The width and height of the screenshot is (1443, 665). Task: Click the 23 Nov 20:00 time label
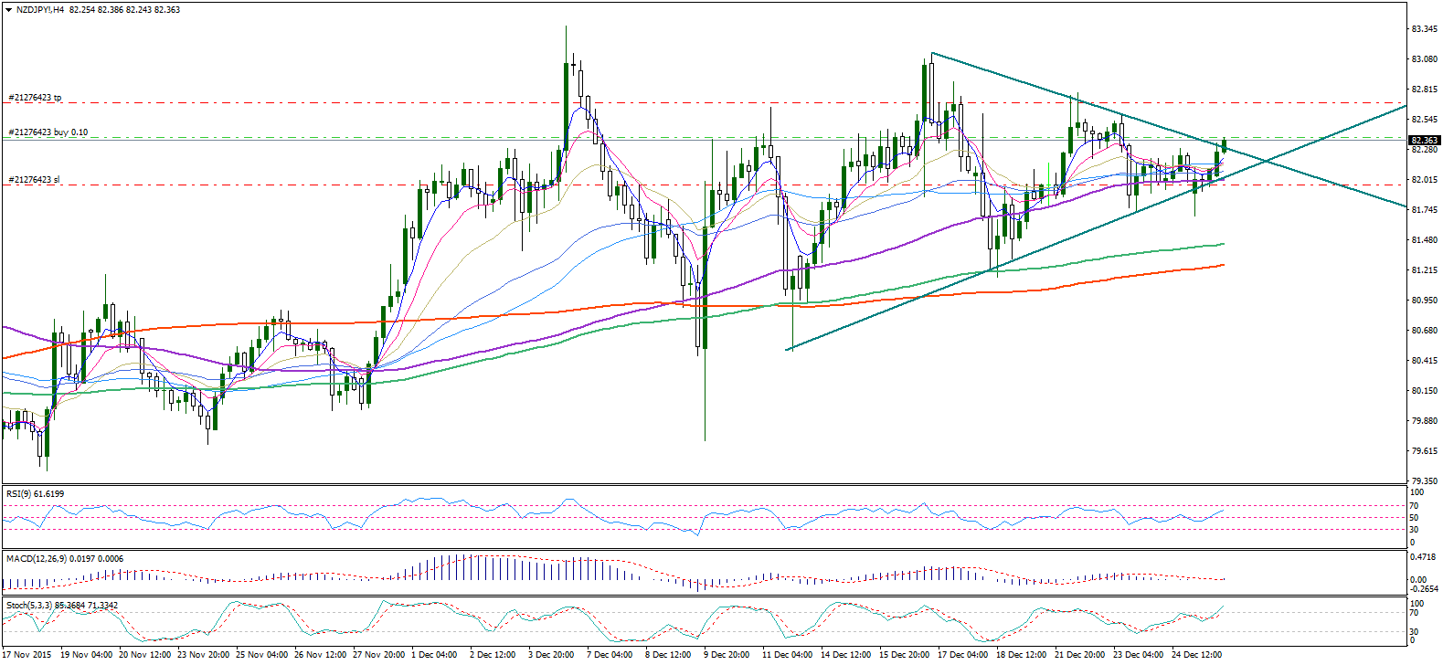click(x=205, y=655)
